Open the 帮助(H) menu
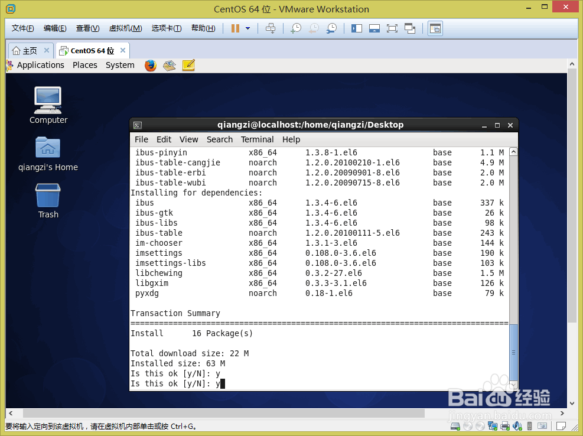 pos(203,28)
